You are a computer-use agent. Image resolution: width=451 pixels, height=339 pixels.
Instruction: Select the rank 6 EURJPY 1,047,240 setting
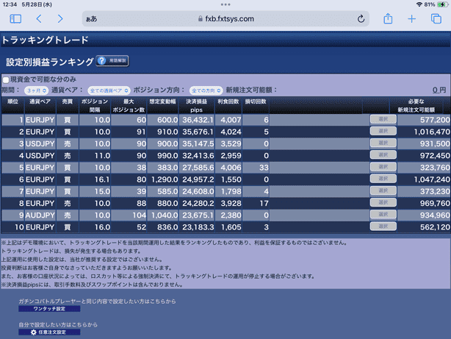pyautogui.click(x=383, y=179)
